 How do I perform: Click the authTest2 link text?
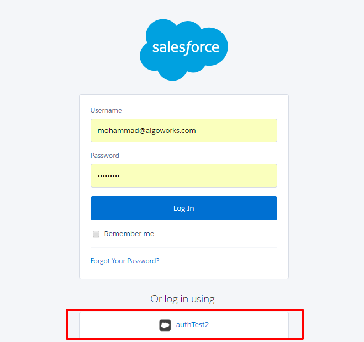pyautogui.click(x=192, y=325)
